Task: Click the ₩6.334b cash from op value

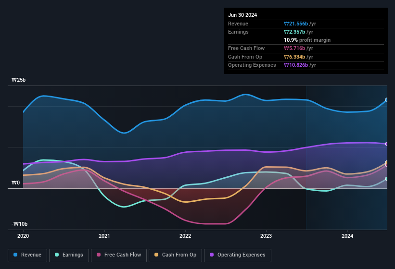Action: (x=294, y=57)
